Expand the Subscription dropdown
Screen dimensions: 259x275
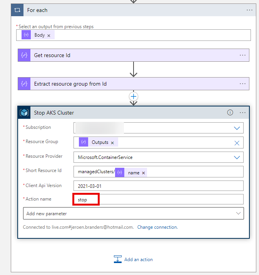pyautogui.click(x=237, y=128)
